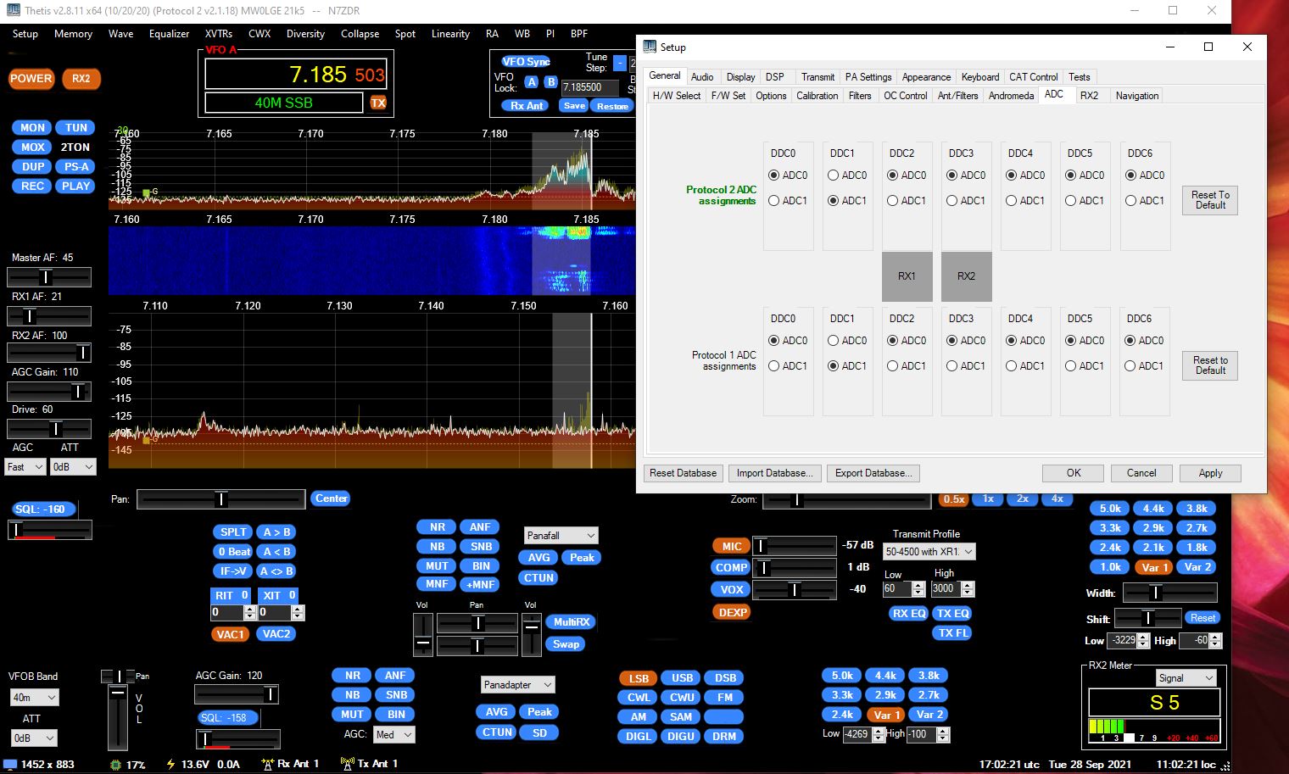Image resolution: width=1289 pixels, height=774 pixels.
Task: Open the ATT 0dB dropdown beside AGC Fast
Action: pyautogui.click(x=73, y=467)
